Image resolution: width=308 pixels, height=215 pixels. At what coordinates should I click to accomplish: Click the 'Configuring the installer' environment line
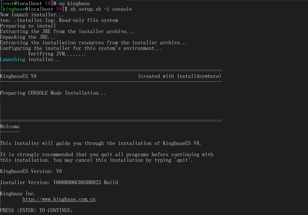(x=81, y=48)
